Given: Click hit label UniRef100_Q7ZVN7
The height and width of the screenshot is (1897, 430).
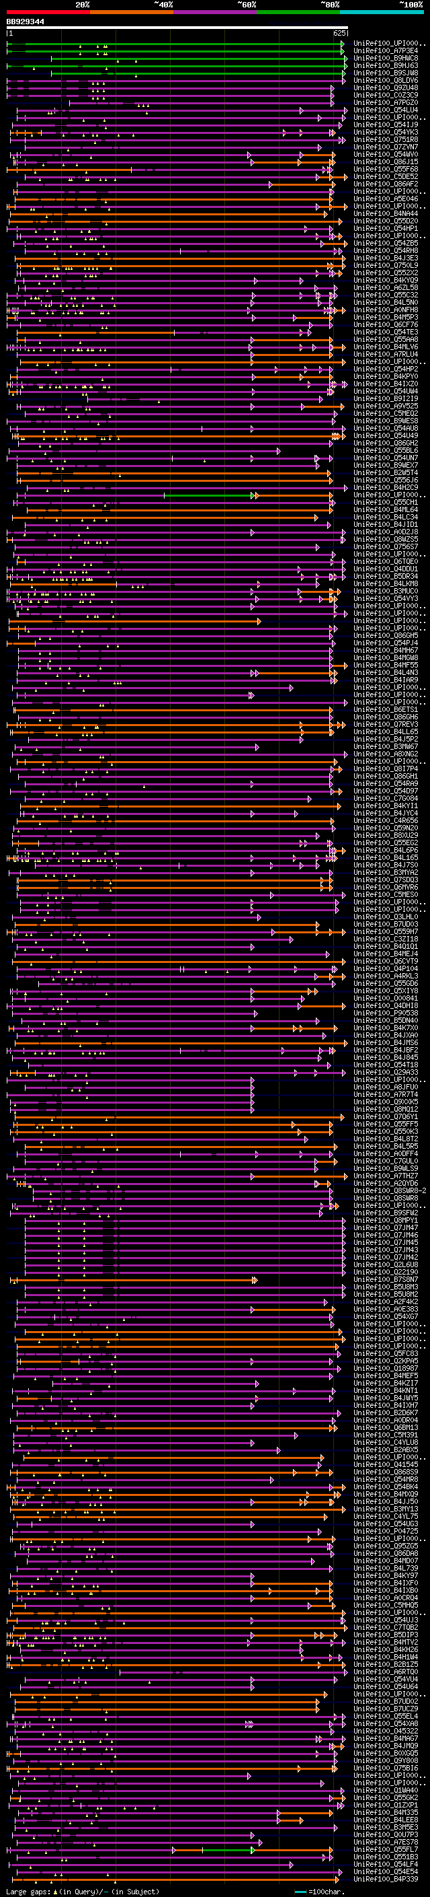Looking at the screenshot, I should 386,147.
